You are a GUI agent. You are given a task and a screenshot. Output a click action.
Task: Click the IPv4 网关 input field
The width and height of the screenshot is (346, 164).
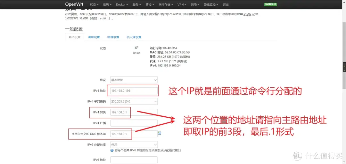pyautogui.click(x=134, y=112)
